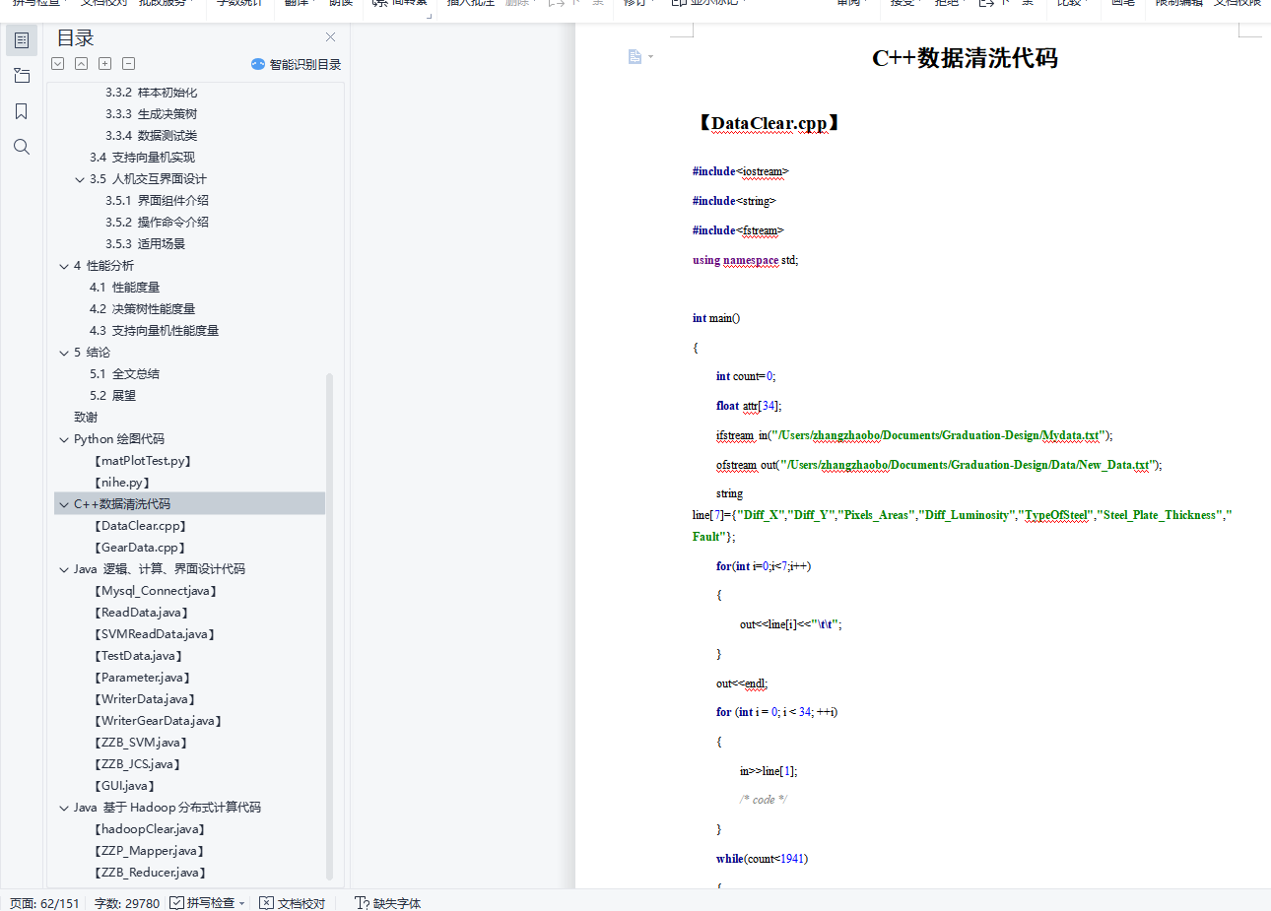Open the chapter navigation sidebar icon
1271x911 pixels.
22,76
